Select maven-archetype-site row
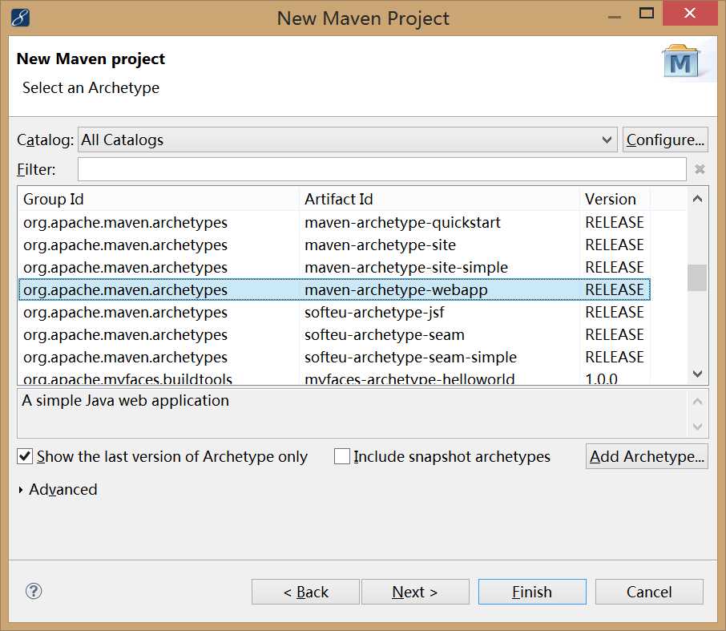 click(x=334, y=245)
